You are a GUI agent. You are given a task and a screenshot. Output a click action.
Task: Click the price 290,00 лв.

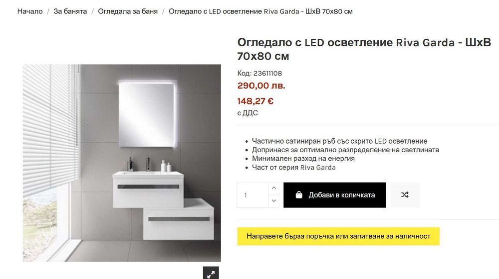[x=261, y=86]
